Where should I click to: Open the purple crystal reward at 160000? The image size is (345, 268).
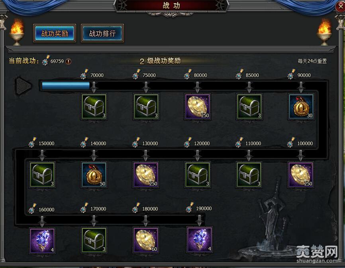click(42, 241)
